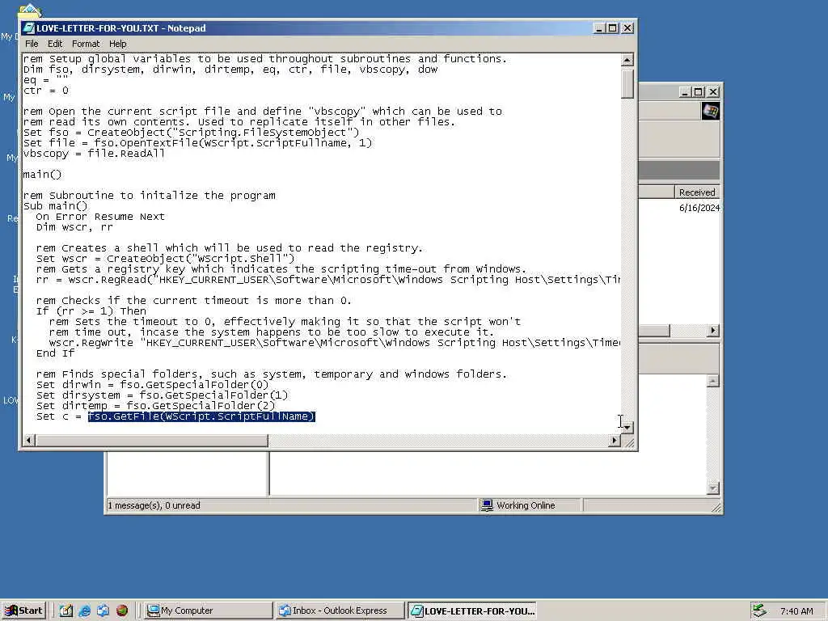Click the system tray network icon
Image resolution: width=828 pixels, height=621 pixels.
tap(759, 610)
